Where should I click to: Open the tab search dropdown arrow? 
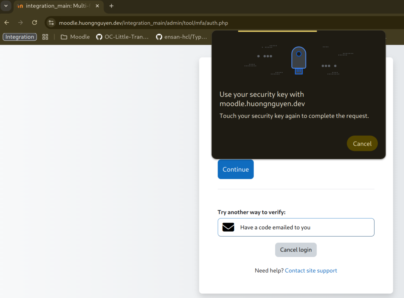click(x=6, y=6)
